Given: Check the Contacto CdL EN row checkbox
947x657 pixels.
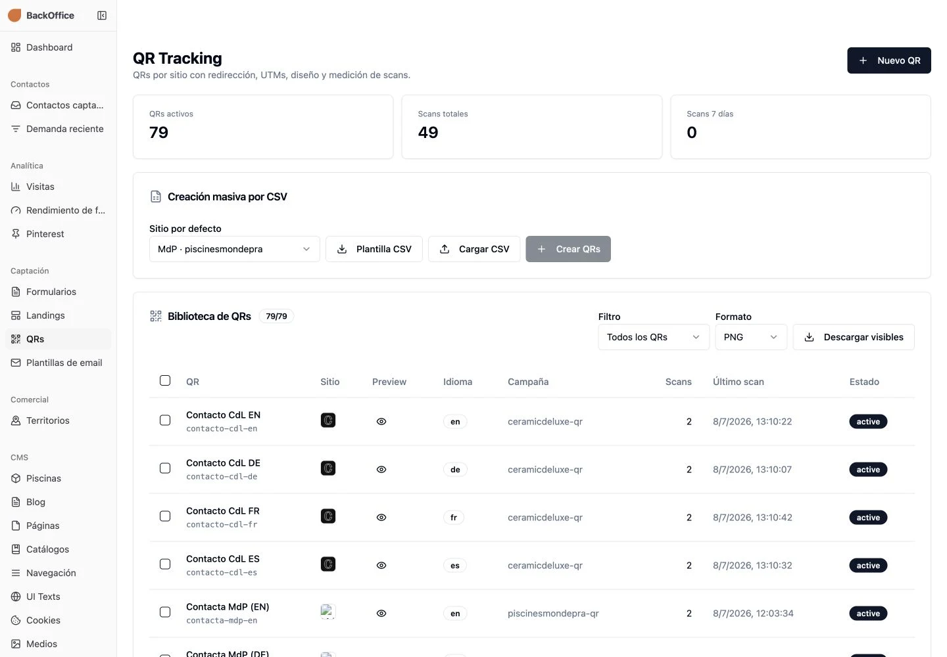Looking at the screenshot, I should (165, 420).
